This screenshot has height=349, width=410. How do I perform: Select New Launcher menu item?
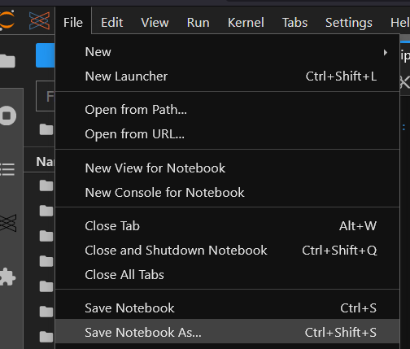pos(227,76)
